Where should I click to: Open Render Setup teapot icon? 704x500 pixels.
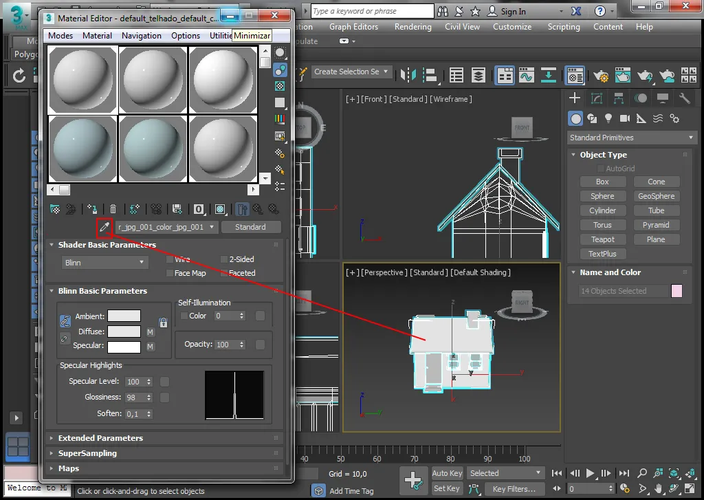(601, 75)
